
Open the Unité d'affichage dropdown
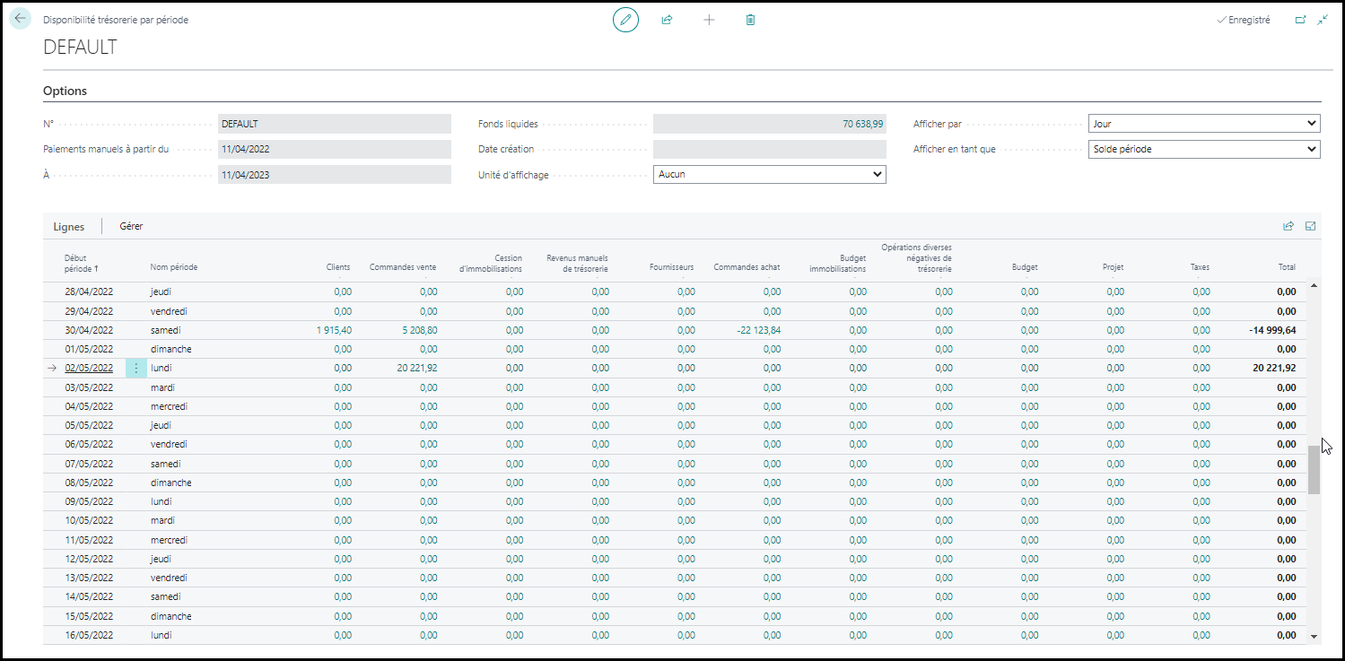point(770,174)
